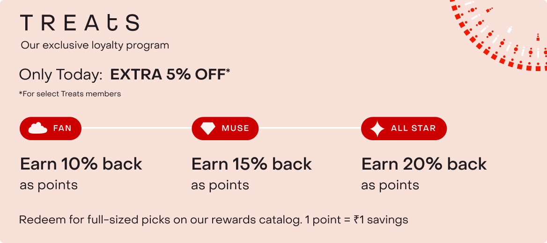Select the MUSE tier label

pos(235,128)
